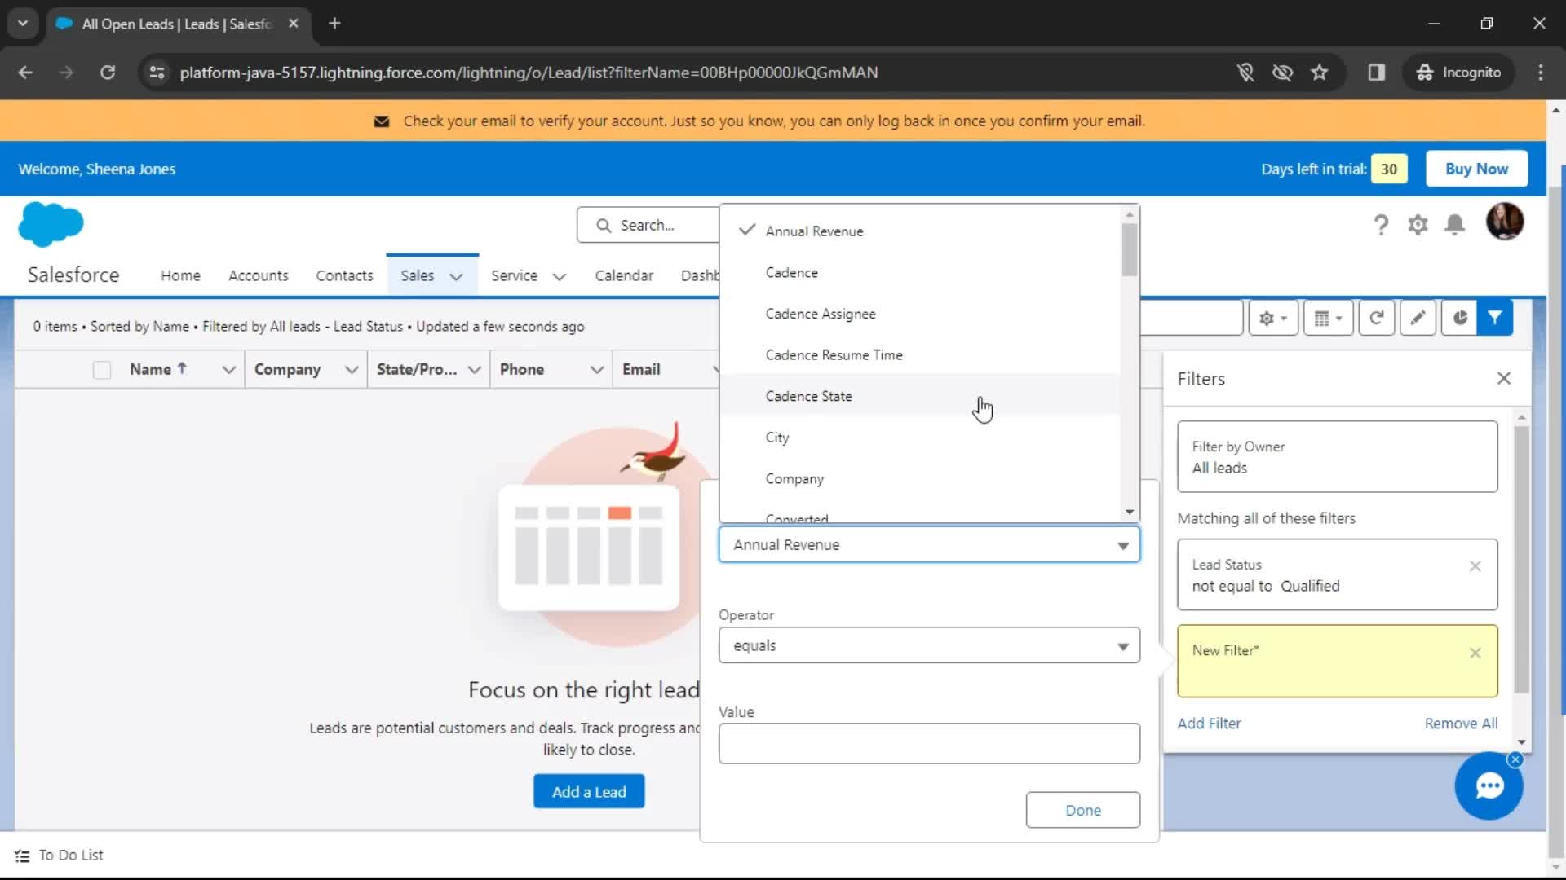
Task: Open the user profile avatar
Action: click(1505, 222)
